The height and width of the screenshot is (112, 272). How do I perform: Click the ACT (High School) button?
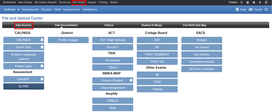(113, 40)
